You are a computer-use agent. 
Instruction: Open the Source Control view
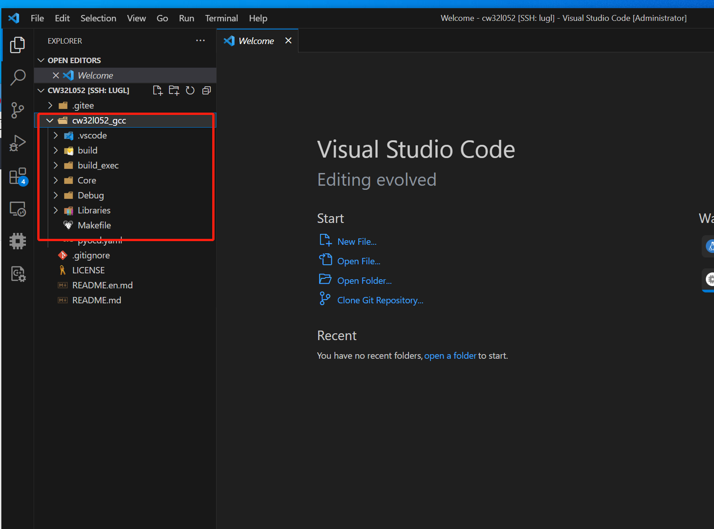tap(18, 110)
